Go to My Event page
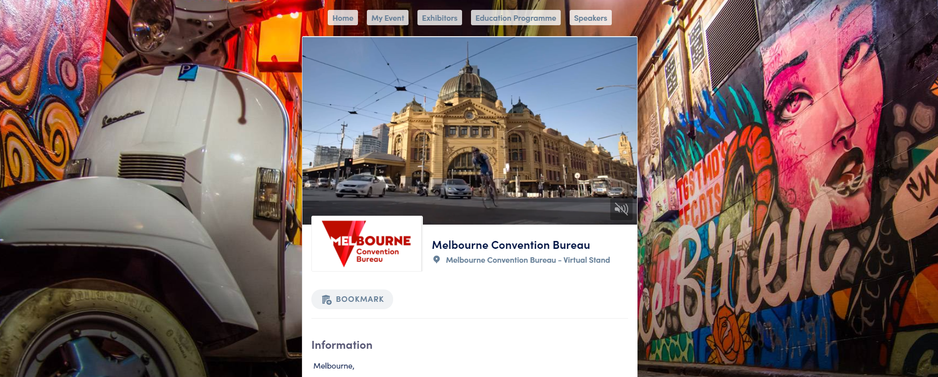The width and height of the screenshot is (938, 377). pyautogui.click(x=388, y=18)
